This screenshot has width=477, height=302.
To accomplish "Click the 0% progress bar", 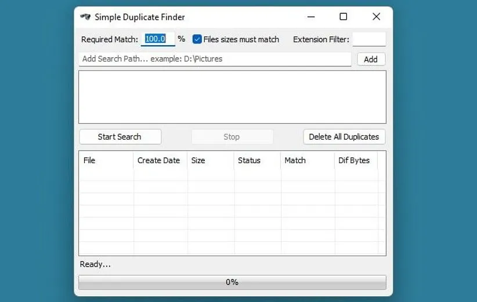I will 232,282.
